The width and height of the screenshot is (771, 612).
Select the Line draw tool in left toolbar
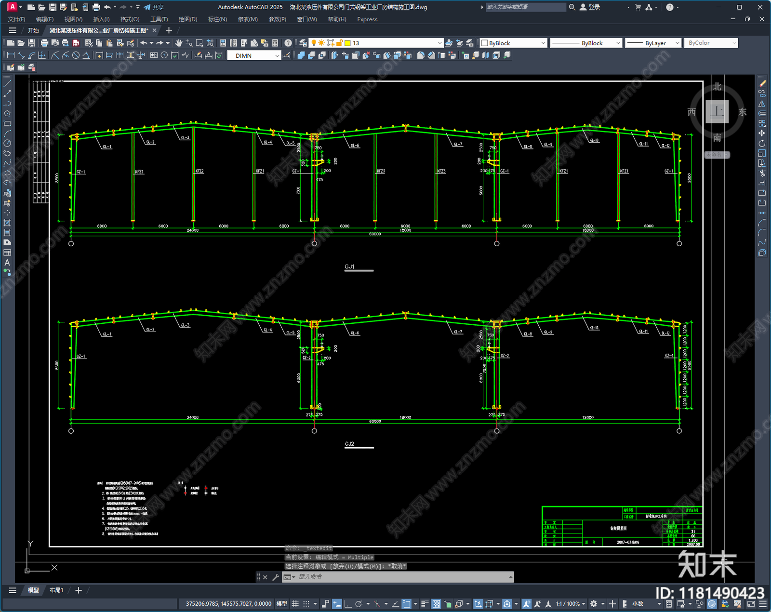(7, 84)
